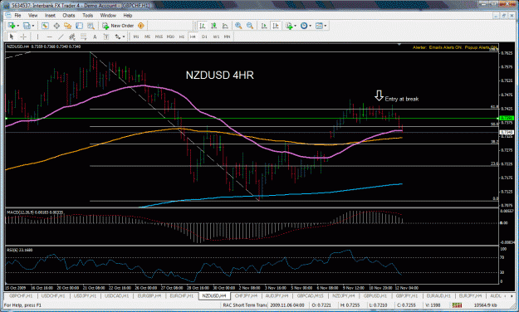Select the Equidistant Channel tool
This screenshot has height=312, width=519.
(71, 37)
